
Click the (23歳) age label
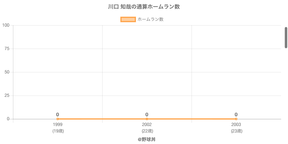click(x=236, y=131)
